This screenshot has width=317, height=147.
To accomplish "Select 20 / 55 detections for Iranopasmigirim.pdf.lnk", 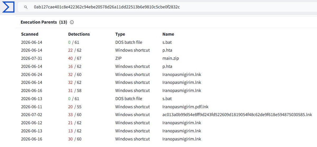I will click(75, 107).
